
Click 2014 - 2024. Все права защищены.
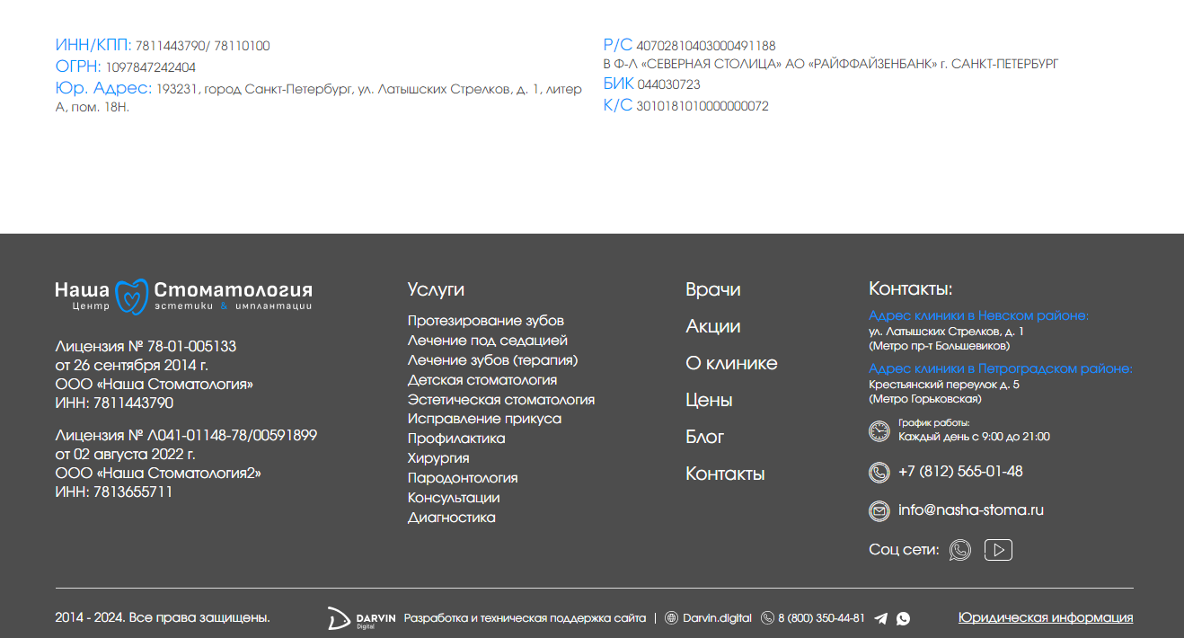[163, 617]
